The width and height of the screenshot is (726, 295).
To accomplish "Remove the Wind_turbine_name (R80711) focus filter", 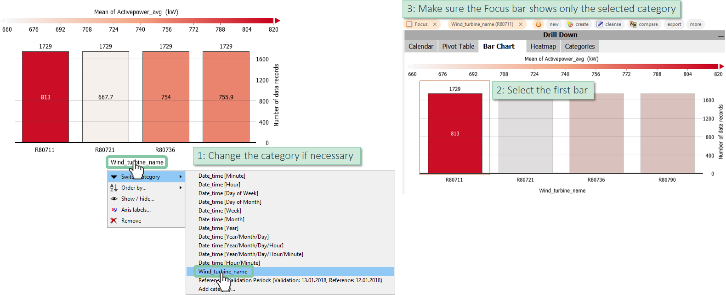I will (521, 24).
